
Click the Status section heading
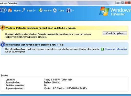[x=4, y=76]
